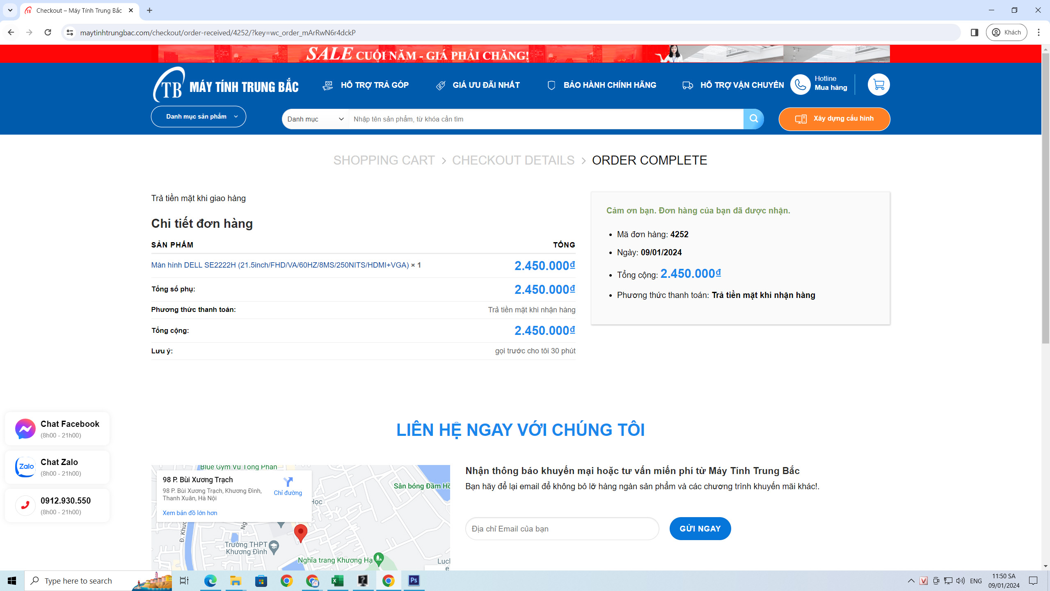The height and width of the screenshot is (591, 1050).
Task: Click Xây dựng cấu hình button
Action: pos(834,119)
